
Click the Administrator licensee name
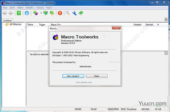(x=85, y=67)
